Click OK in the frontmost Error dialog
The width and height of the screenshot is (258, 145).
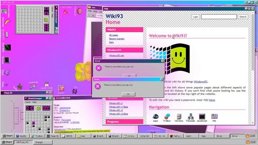pyautogui.click(x=128, y=94)
